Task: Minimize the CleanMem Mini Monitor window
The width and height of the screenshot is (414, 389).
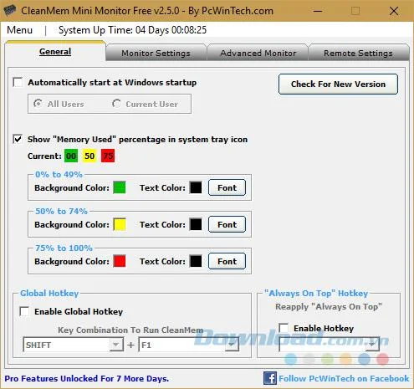Action: [x=318, y=11]
